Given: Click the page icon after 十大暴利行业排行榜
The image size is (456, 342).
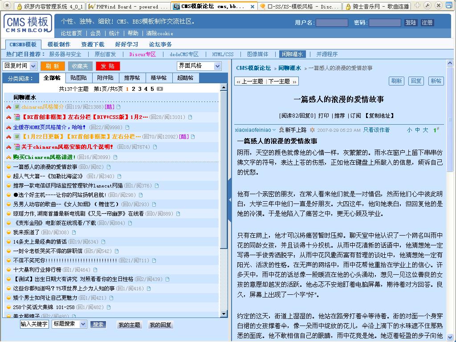Looking at the screenshot, I should [95, 270].
